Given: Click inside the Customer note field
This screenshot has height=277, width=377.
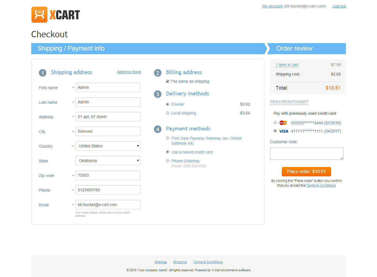Looking at the screenshot, I should coord(306,153).
